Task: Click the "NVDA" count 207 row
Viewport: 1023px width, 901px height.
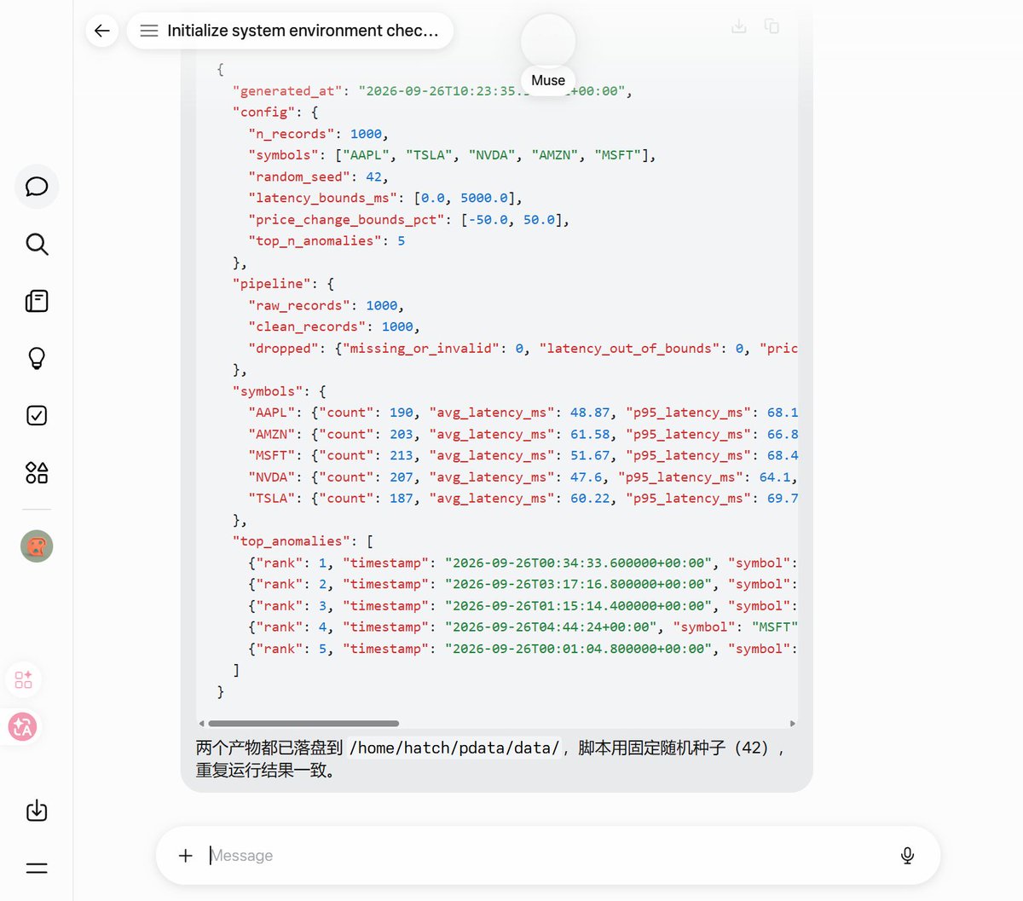Action: tap(523, 477)
